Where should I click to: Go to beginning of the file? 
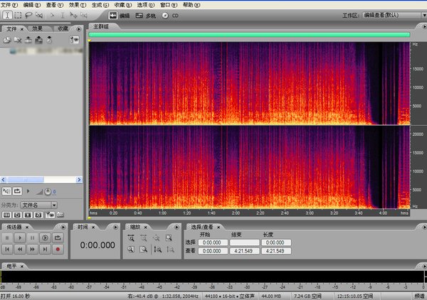pyautogui.click(x=7, y=249)
